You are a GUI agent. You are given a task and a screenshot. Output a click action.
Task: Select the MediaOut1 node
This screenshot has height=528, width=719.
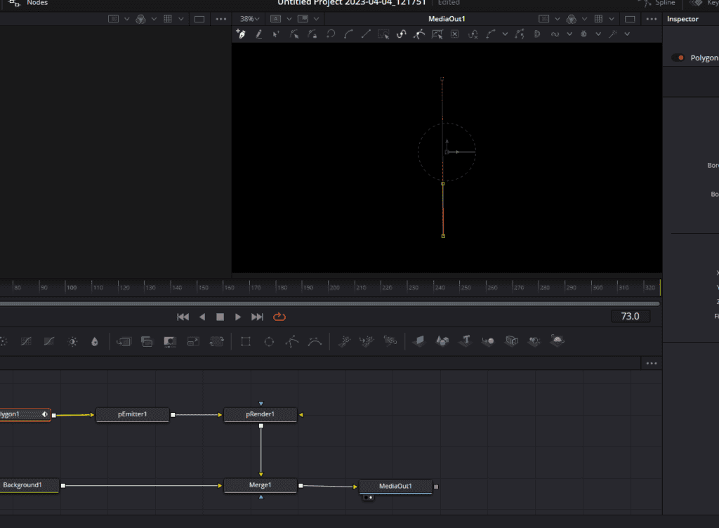tap(396, 487)
